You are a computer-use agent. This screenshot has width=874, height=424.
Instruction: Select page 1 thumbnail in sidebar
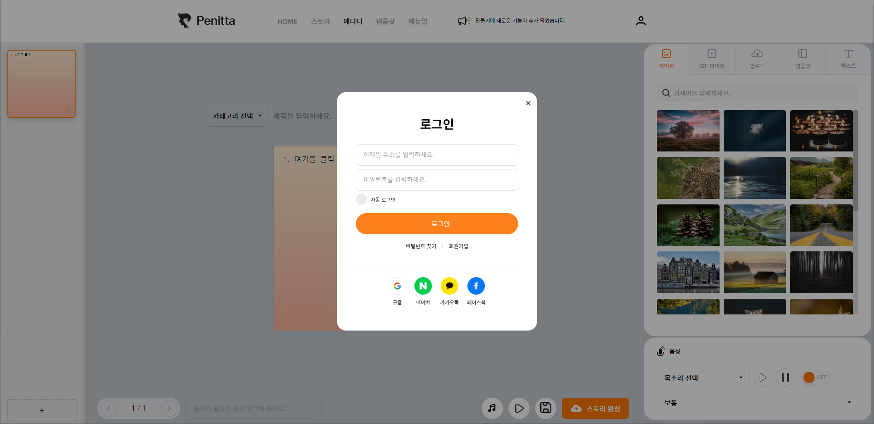[x=41, y=84]
